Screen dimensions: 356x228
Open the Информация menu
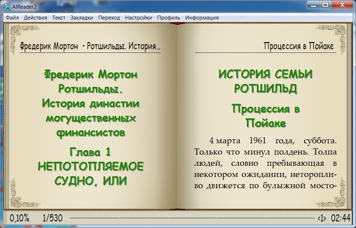[202, 18]
